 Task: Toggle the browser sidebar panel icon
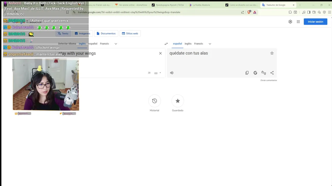coord(309,12)
